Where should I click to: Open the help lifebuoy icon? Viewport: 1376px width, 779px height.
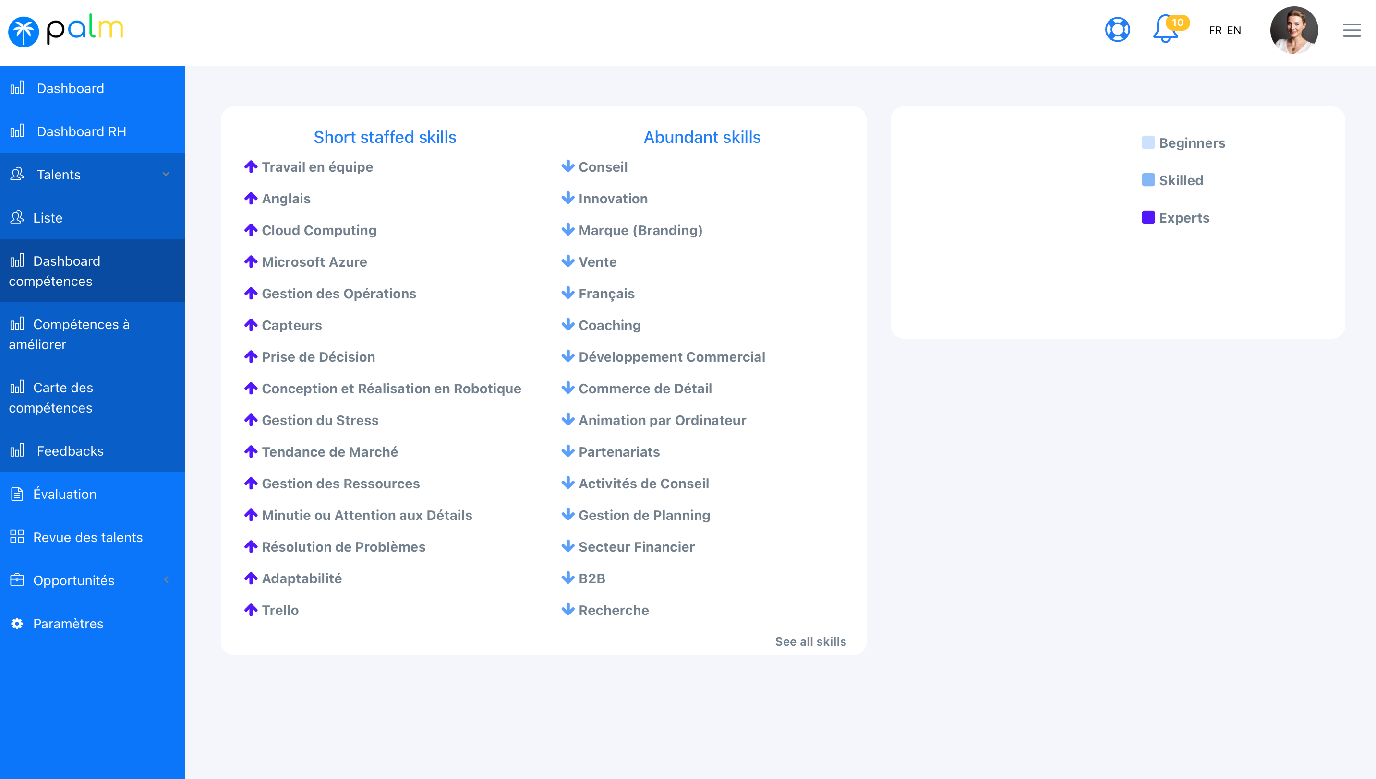1117,30
